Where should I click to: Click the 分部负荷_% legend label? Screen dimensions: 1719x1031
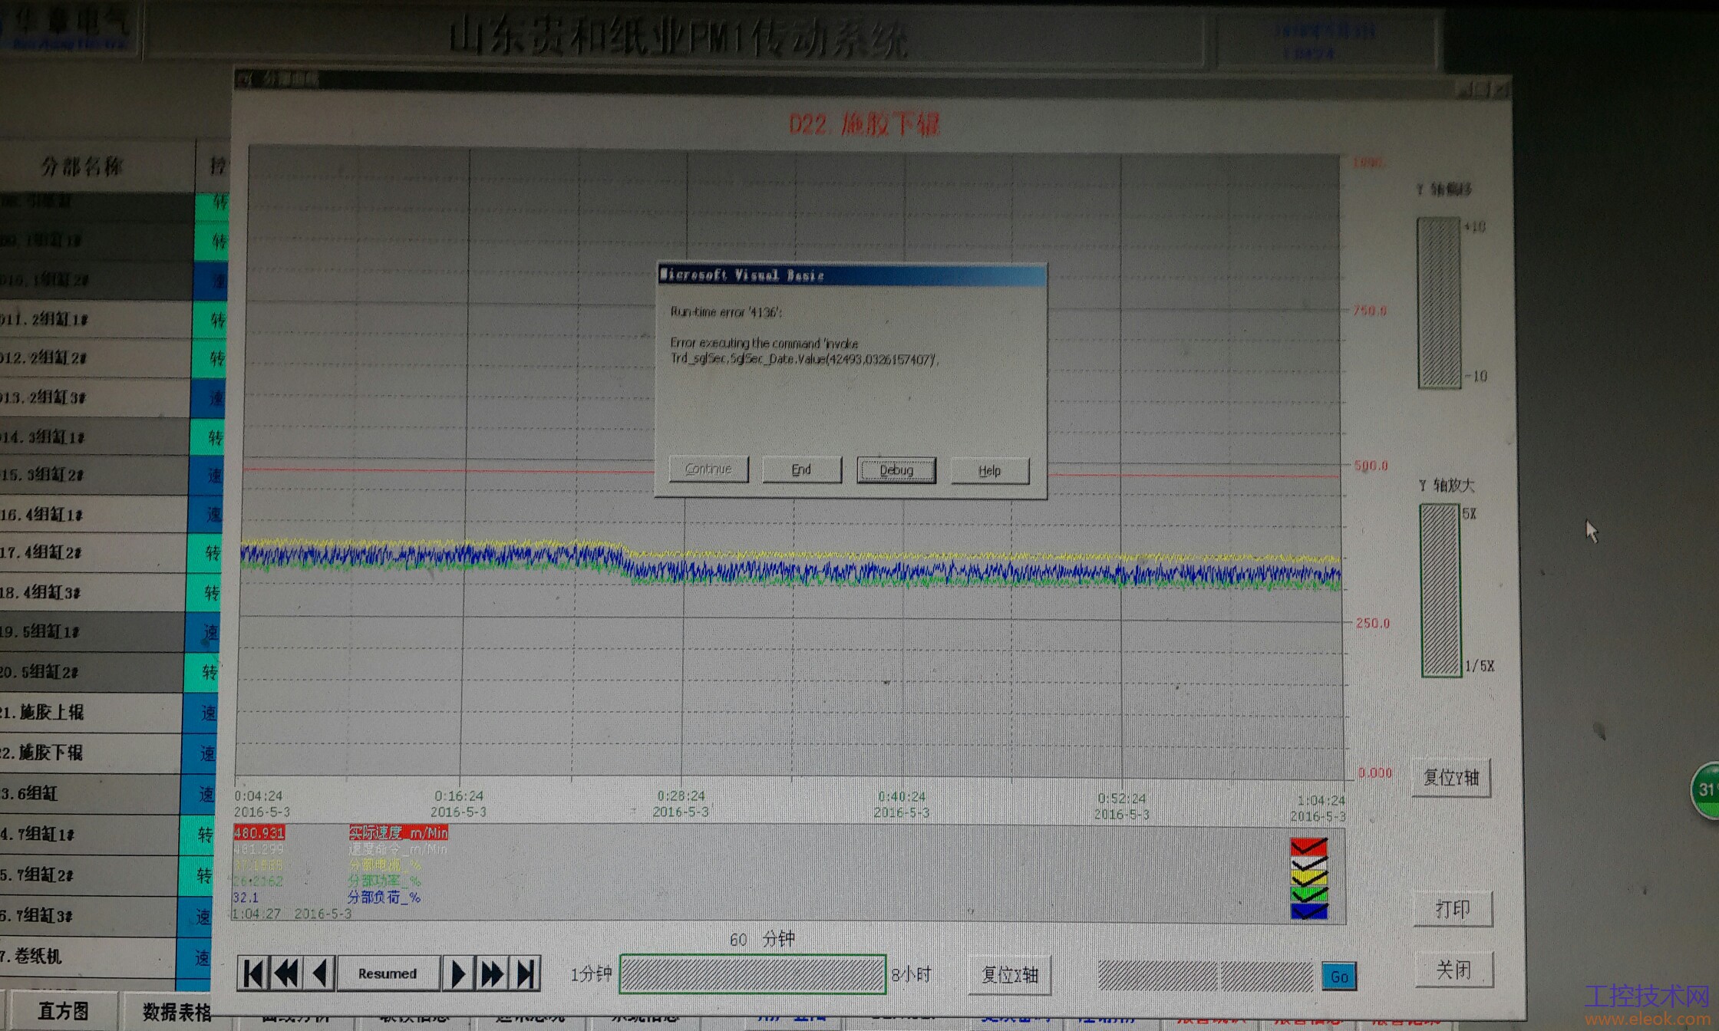pyautogui.click(x=384, y=897)
